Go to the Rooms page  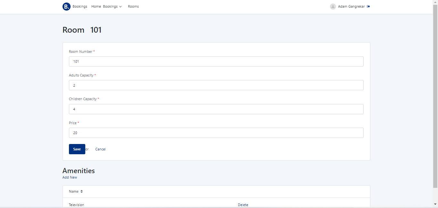tap(133, 6)
